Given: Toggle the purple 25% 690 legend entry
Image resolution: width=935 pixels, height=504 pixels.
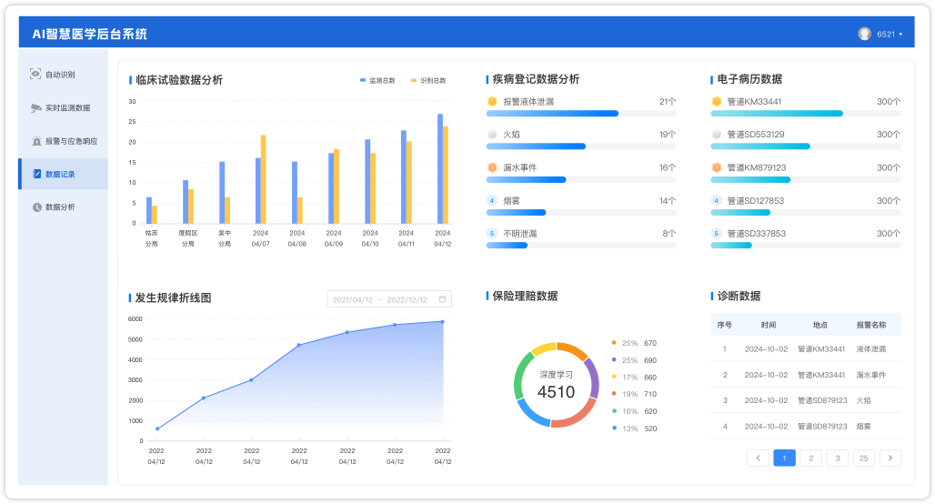Looking at the screenshot, I should click(635, 360).
